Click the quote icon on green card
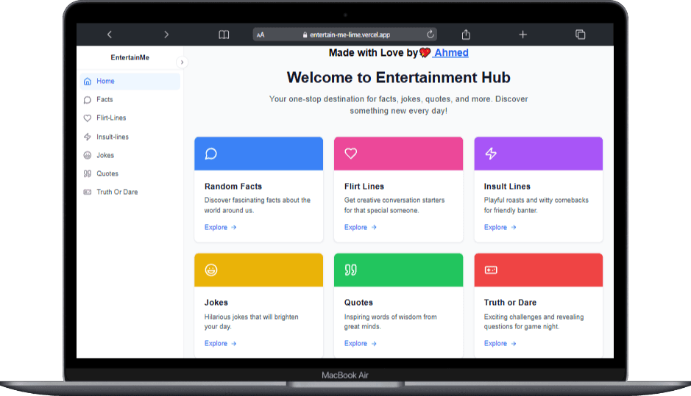The width and height of the screenshot is (691, 396). 351,270
